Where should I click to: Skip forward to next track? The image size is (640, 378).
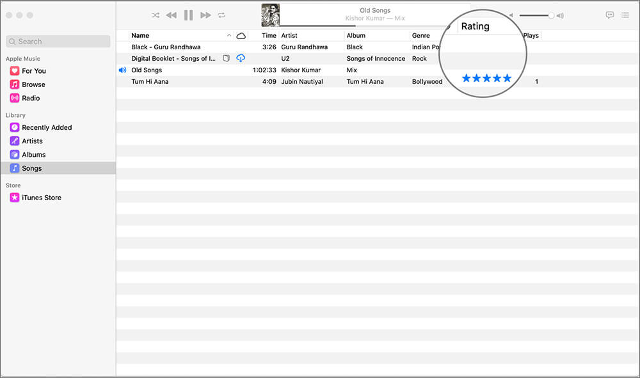coord(205,15)
